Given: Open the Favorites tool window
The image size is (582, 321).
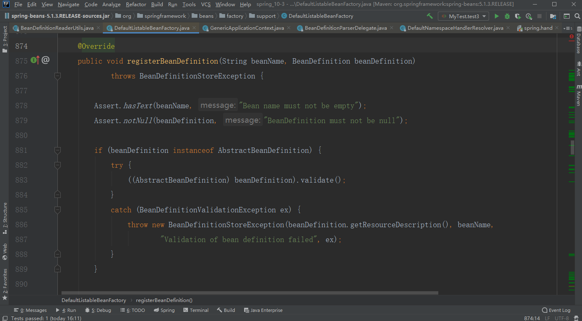Looking at the screenshot, I should 5,284.
